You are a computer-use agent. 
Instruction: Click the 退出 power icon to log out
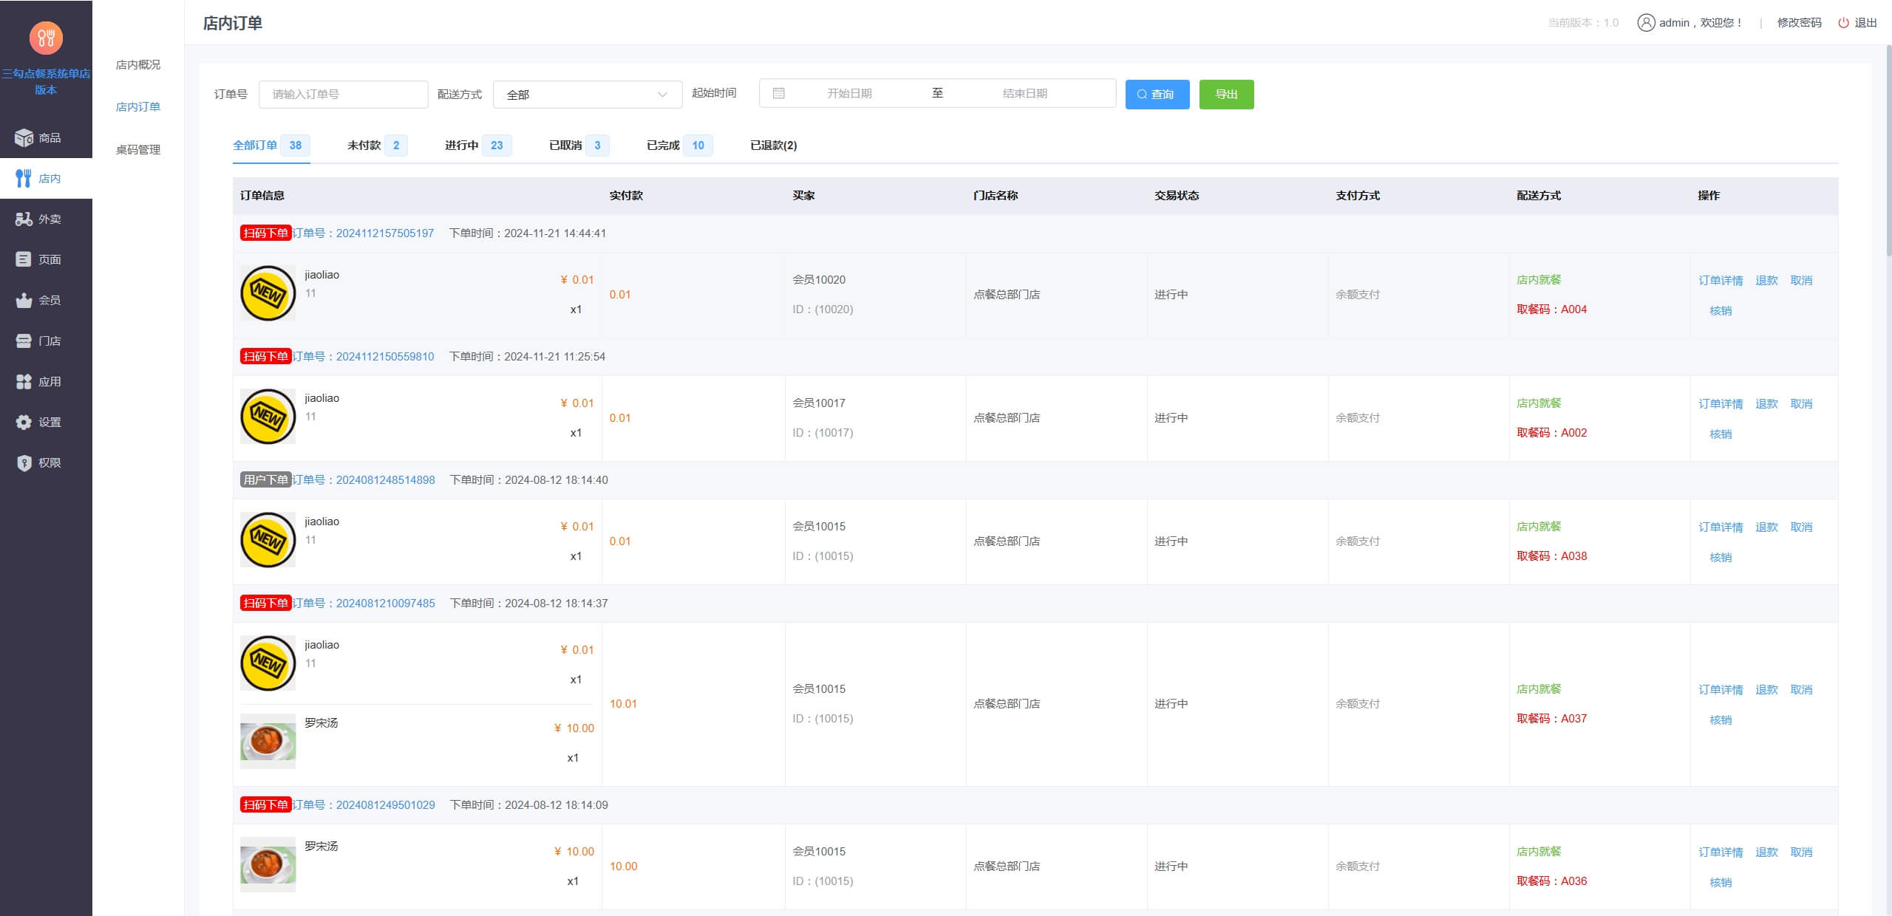click(1842, 22)
